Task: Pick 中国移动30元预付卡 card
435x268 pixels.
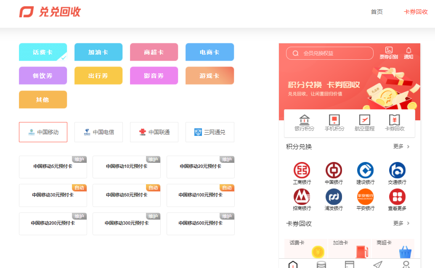Action: (53, 195)
